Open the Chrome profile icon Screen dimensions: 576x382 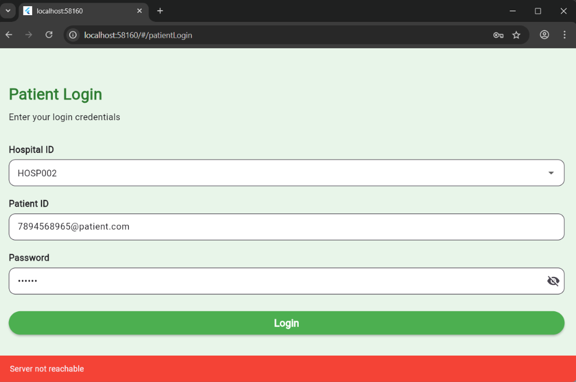coord(544,35)
